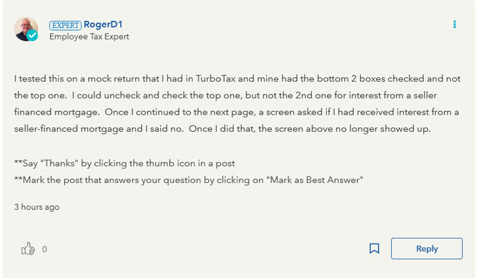Viewport: 479px width, 278px height.
Task: Click the EXPERT badge beside RogerD1
Action: point(65,25)
